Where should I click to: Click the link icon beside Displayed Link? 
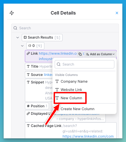[x=28, y=113]
